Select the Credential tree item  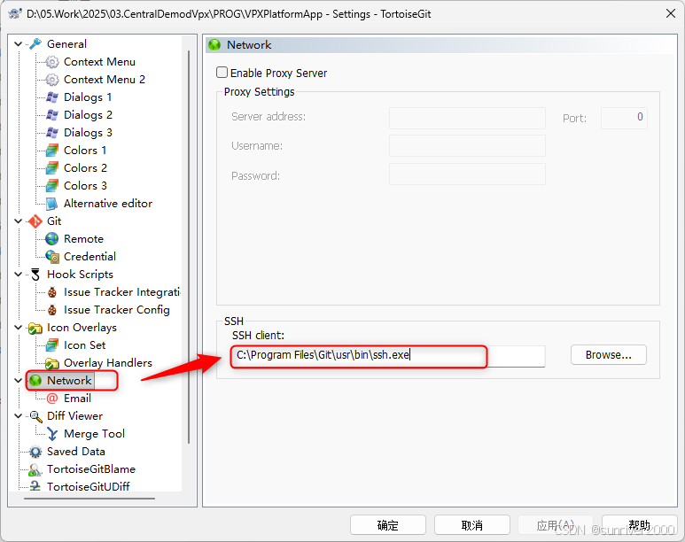[90, 257]
